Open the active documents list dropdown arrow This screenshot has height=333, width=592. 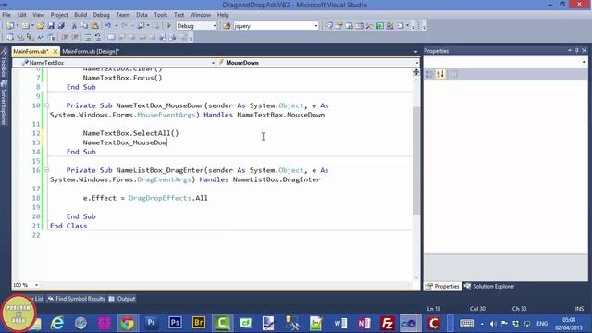[415, 52]
